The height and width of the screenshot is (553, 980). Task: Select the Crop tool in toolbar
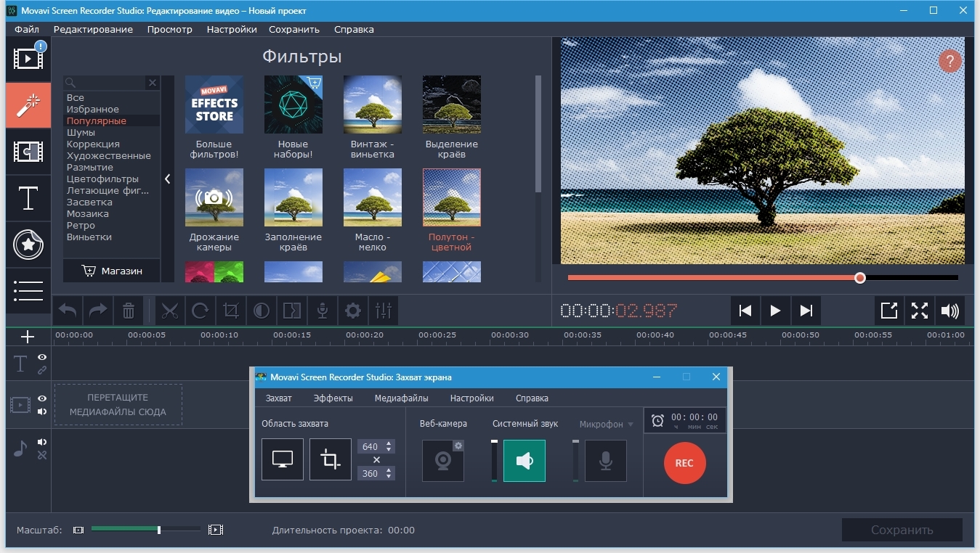(231, 311)
